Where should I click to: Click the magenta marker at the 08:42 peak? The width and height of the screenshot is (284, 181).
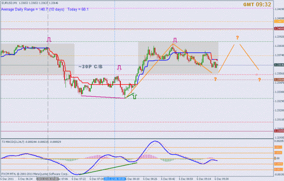175,40
